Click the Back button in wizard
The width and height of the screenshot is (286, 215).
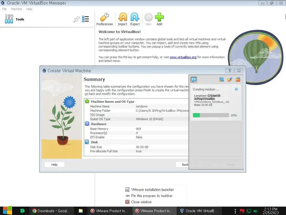click(182, 165)
